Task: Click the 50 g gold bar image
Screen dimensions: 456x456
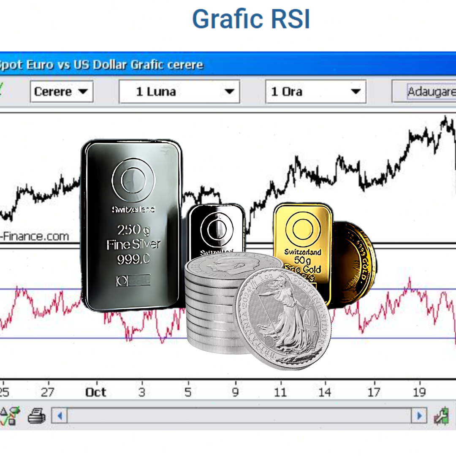Action: point(302,247)
